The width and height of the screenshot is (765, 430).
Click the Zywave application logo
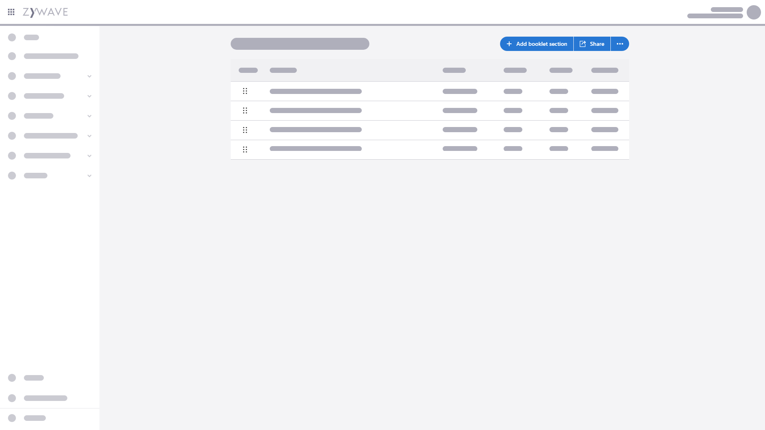[x=46, y=12]
